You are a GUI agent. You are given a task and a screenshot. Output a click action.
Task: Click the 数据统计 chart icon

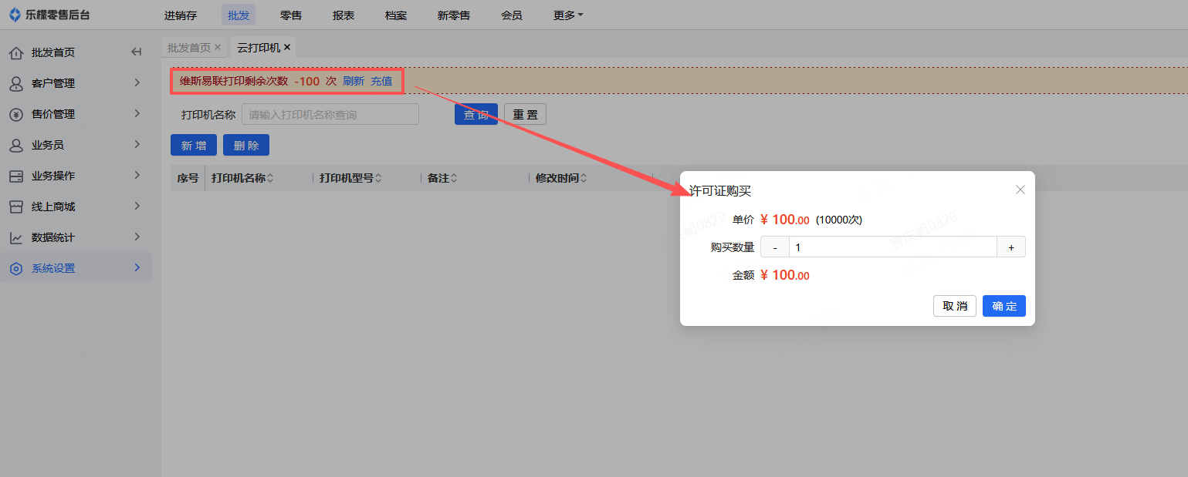pos(16,237)
